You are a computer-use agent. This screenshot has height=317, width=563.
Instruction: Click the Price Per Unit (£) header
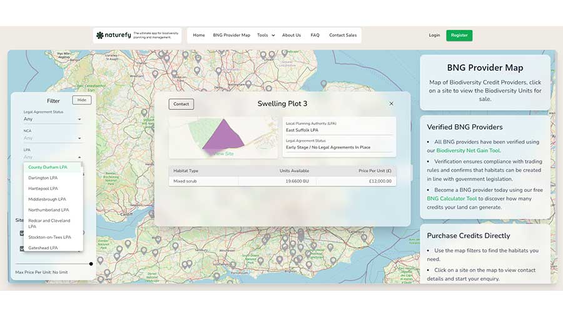pos(375,171)
